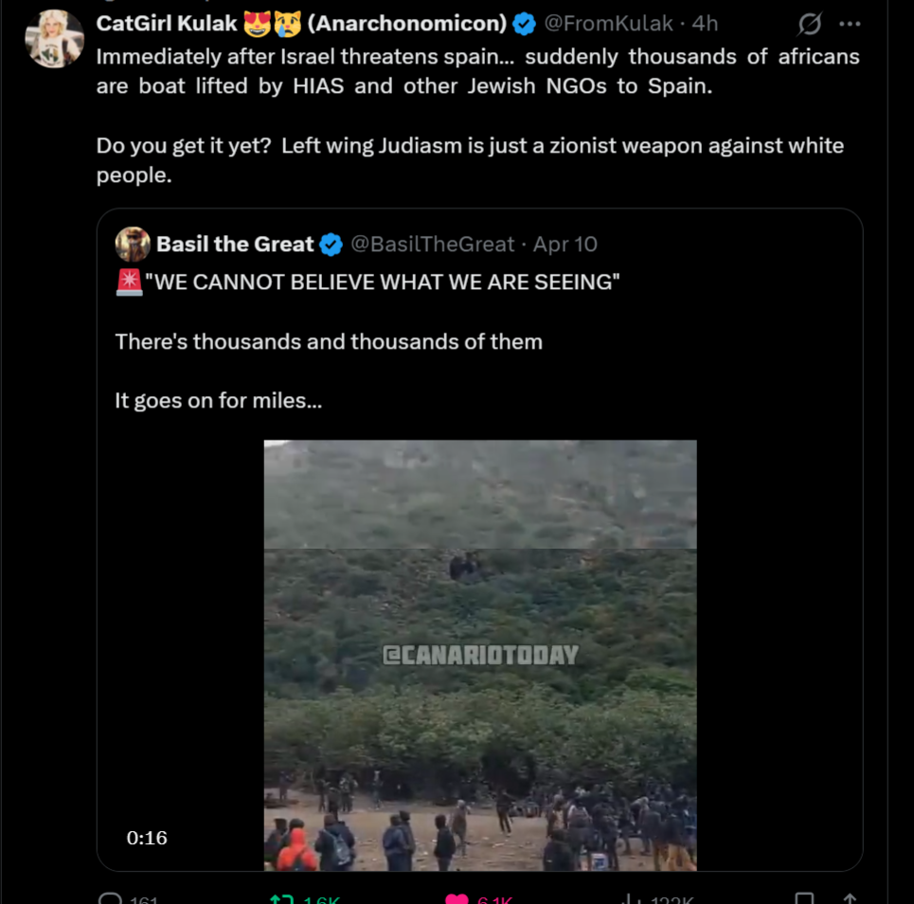Click the Basil the Great display name
This screenshot has height=904, width=914.
pyautogui.click(x=234, y=244)
